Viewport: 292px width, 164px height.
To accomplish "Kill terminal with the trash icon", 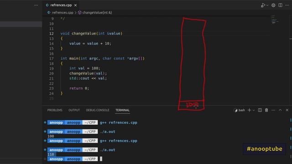I will (x=266, y=110).
